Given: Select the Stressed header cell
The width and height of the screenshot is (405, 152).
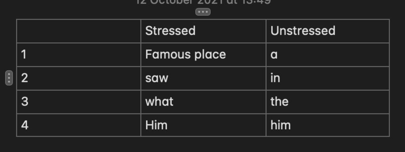Looking at the screenshot, I should [x=203, y=31].
